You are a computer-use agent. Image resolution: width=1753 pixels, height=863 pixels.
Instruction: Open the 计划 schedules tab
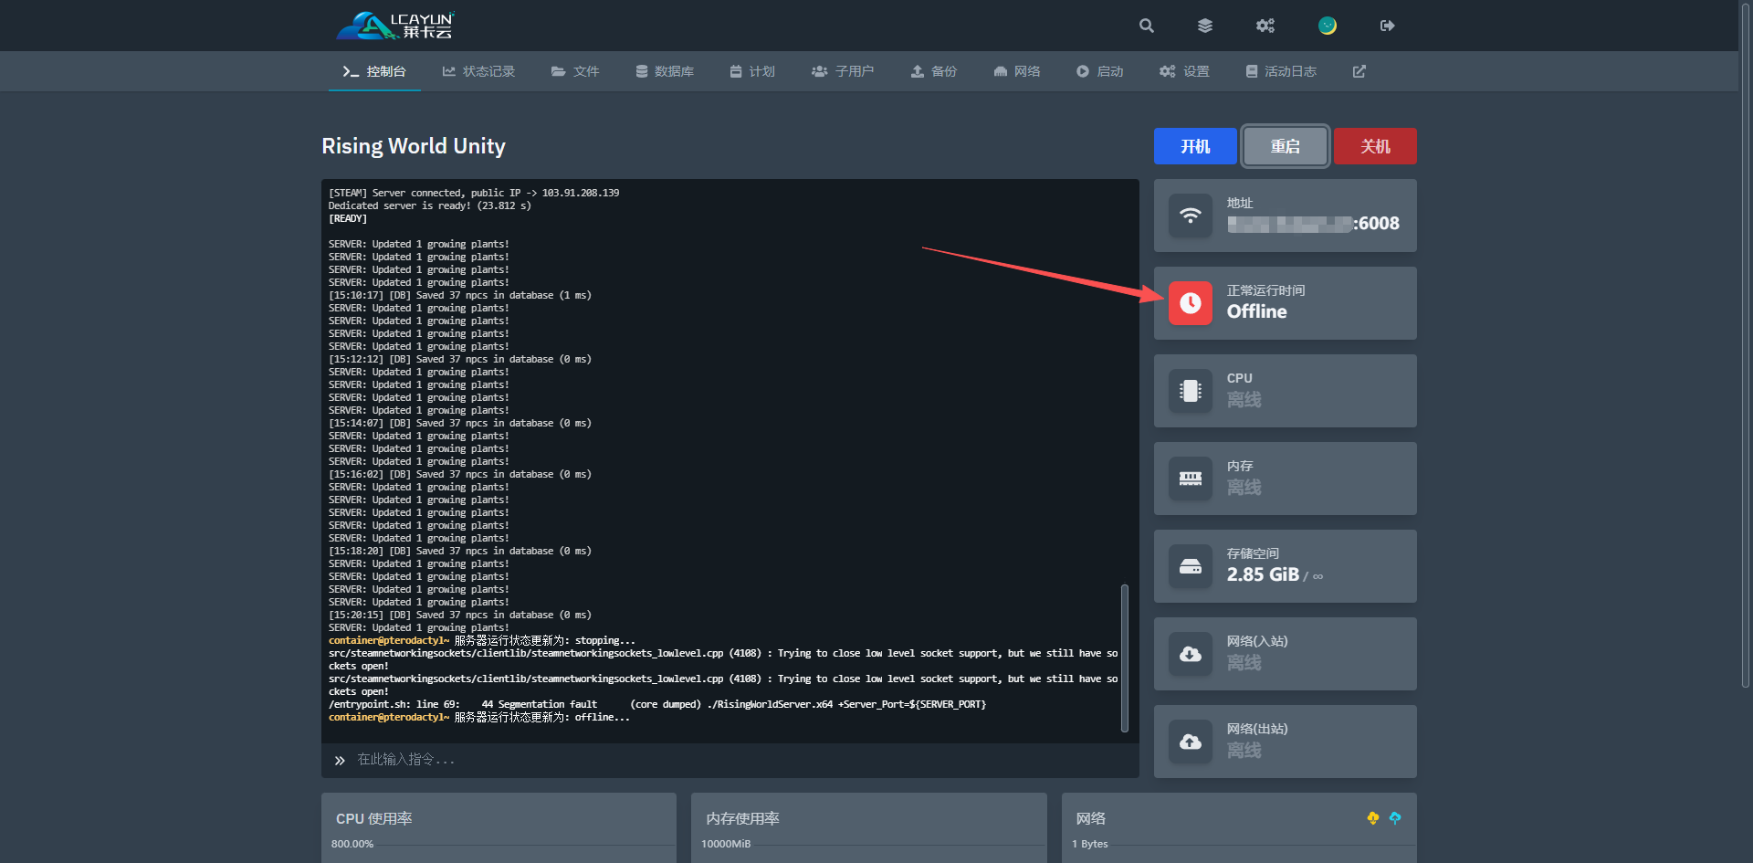pyautogui.click(x=752, y=71)
